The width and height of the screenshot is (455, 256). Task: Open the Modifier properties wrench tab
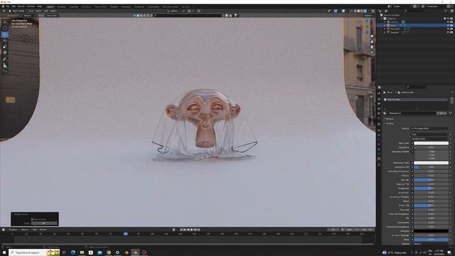pos(379,135)
